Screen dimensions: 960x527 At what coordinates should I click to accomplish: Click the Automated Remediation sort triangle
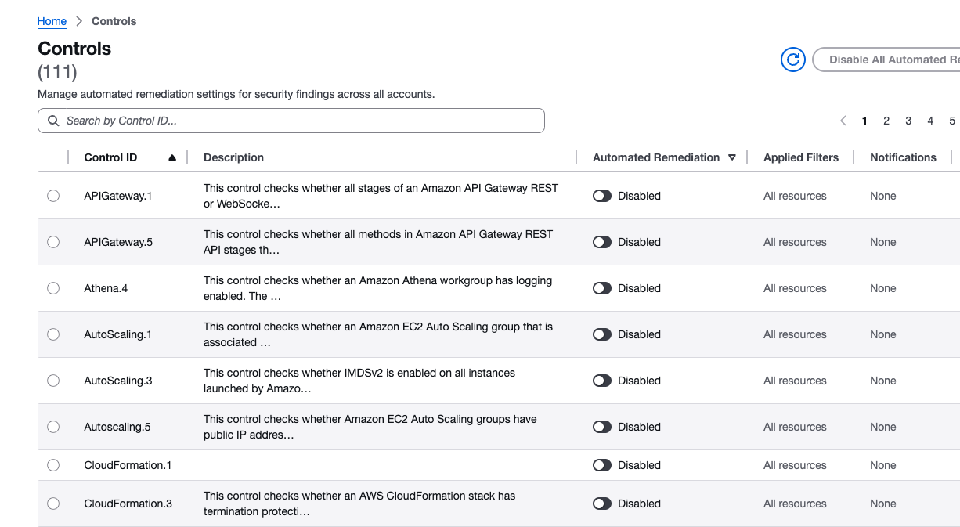click(732, 157)
